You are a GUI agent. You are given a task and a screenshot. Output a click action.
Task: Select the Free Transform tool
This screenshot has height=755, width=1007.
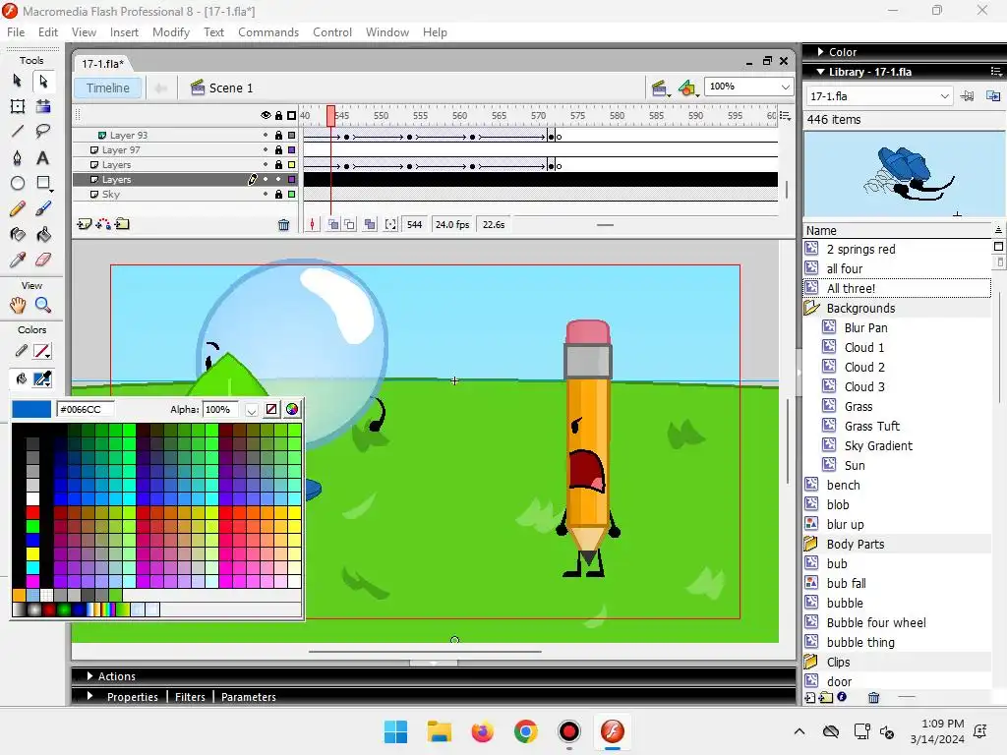pyautogui.click(x=18, y=106)
